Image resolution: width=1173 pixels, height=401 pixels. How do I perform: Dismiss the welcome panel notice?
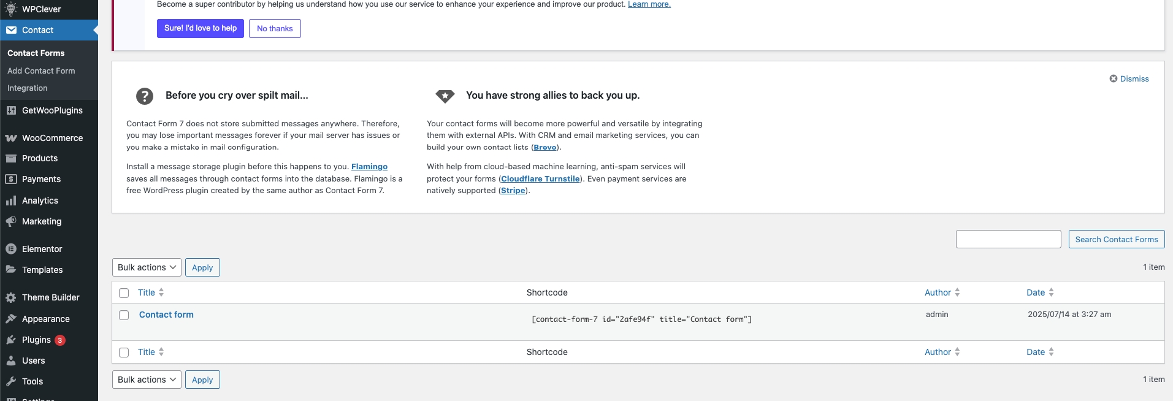coord(1129,78)
